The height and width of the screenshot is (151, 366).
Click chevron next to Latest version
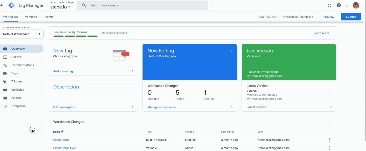(x=331, y=107)
